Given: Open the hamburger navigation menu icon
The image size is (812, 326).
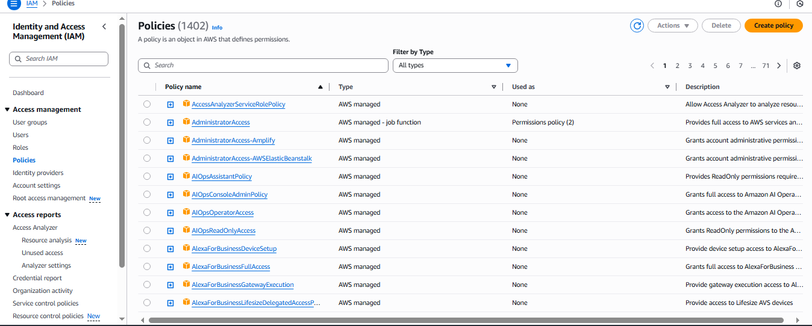Looking at the screenshot, I should pos(13,4).
